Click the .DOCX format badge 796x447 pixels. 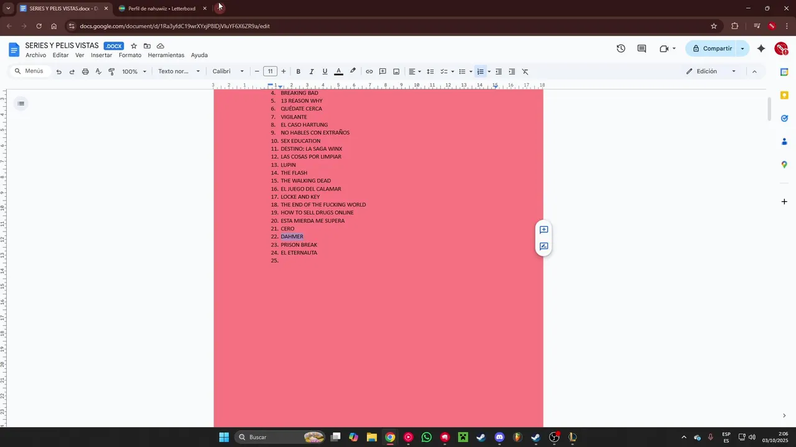(114, 46)
